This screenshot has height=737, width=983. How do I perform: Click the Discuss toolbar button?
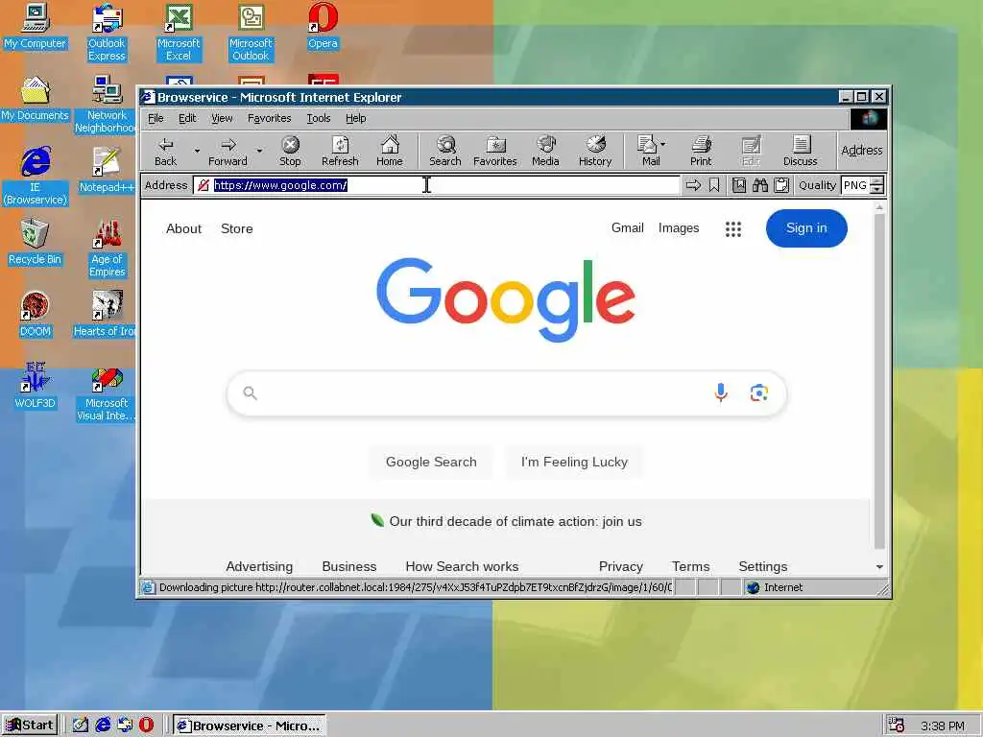click(x=800, y=151)
